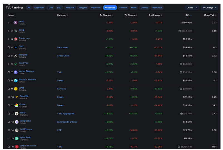223x150 pixels.
Task: Open the Services category link
Action: pyautogui.click(x=62, y=89)
